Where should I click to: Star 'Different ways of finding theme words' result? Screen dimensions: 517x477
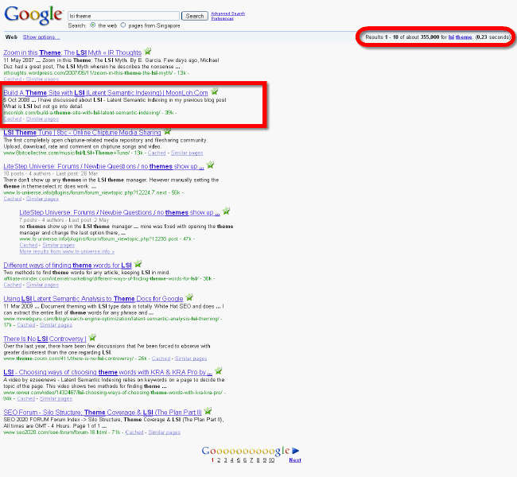[x=138, y=264]
